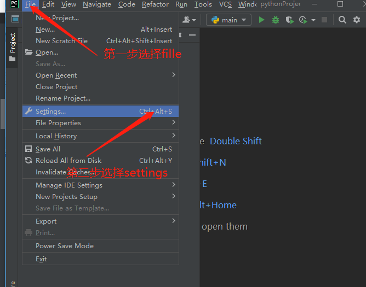Open the Project tool window side tab
Viewport: 366px width, 287px height.
coord(13,48)
